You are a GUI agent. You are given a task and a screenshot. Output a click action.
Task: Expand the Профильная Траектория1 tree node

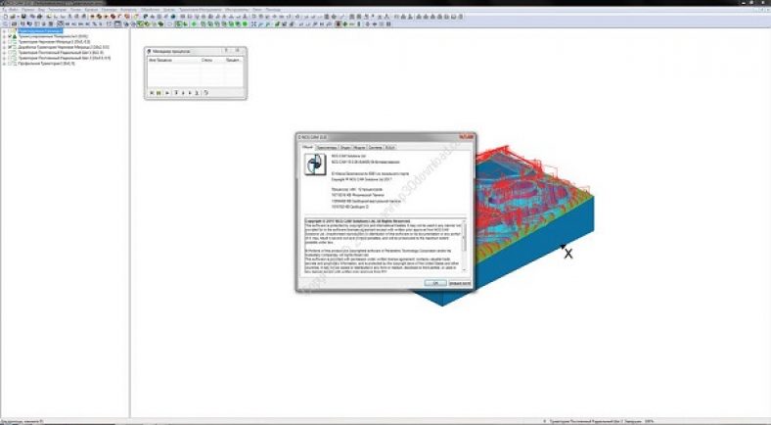[4, 64]
